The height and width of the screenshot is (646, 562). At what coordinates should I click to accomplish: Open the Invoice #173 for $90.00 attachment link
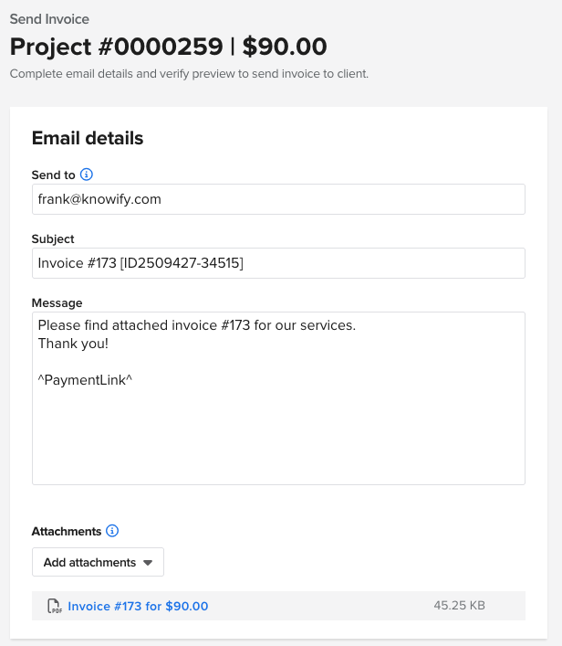click(x=138, y=606)
